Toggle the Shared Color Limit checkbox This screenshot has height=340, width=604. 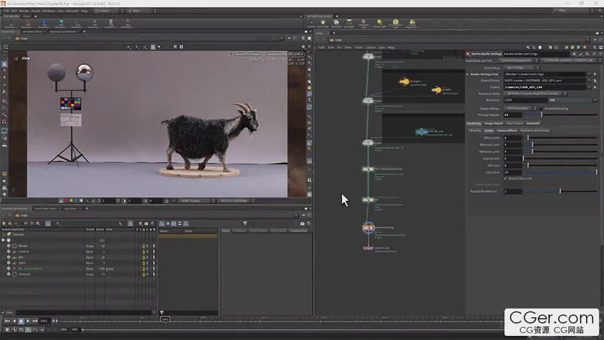(506, 178)
